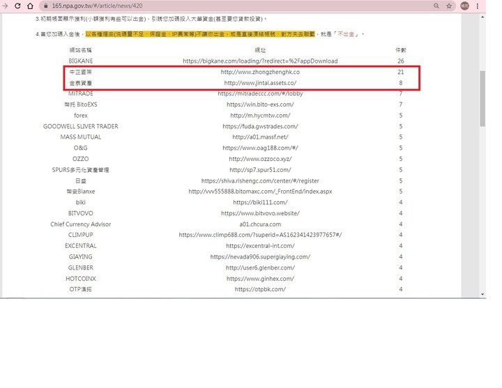Image resolution: width=502 pixels, height=388 pixels.
Task: Click the BITVOVO site name
Action: [x=81, y=213]
